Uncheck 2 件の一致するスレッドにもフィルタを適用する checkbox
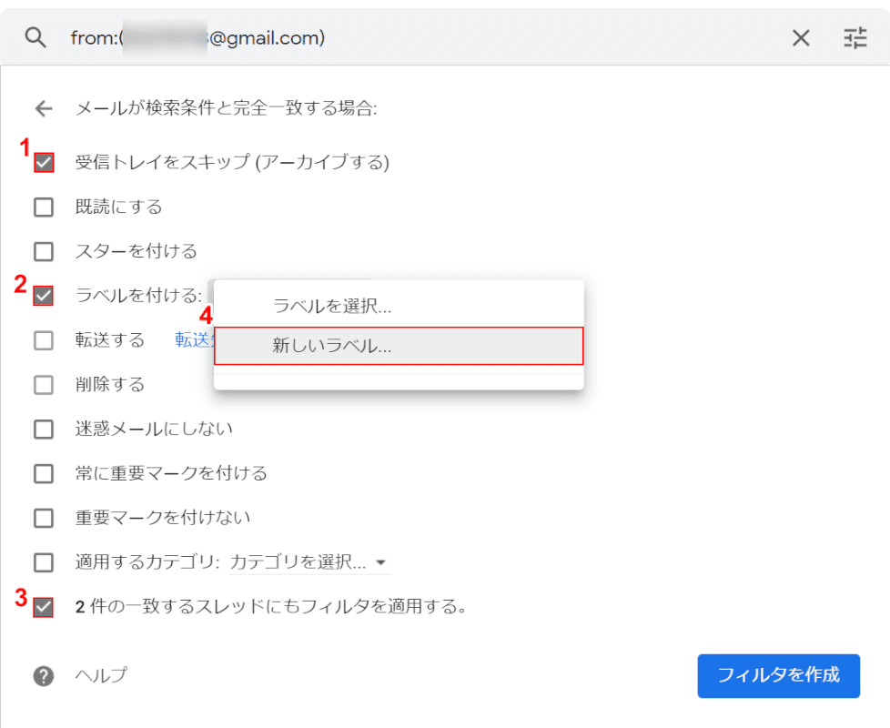This screenshot has width=890, height=728. pyautogui.click(x=44, y=607)
